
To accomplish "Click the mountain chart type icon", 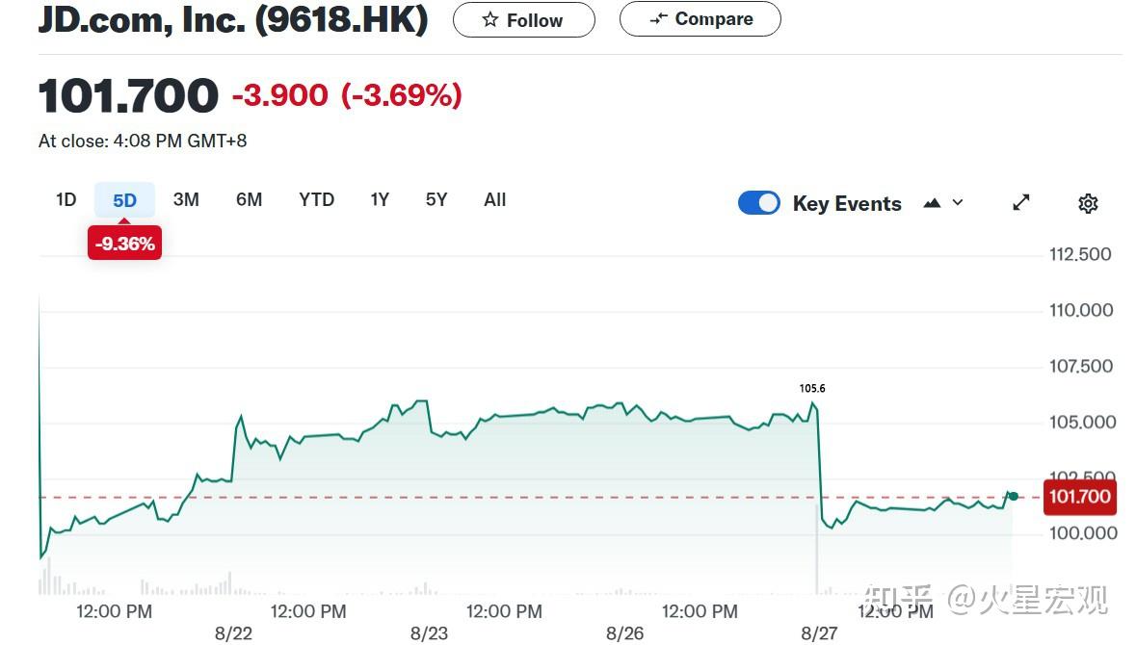I will tap(932, 203).
